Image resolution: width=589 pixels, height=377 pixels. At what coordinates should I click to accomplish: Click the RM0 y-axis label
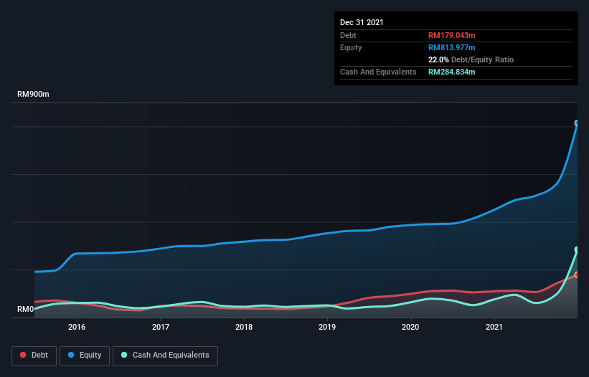pos(25,309)
